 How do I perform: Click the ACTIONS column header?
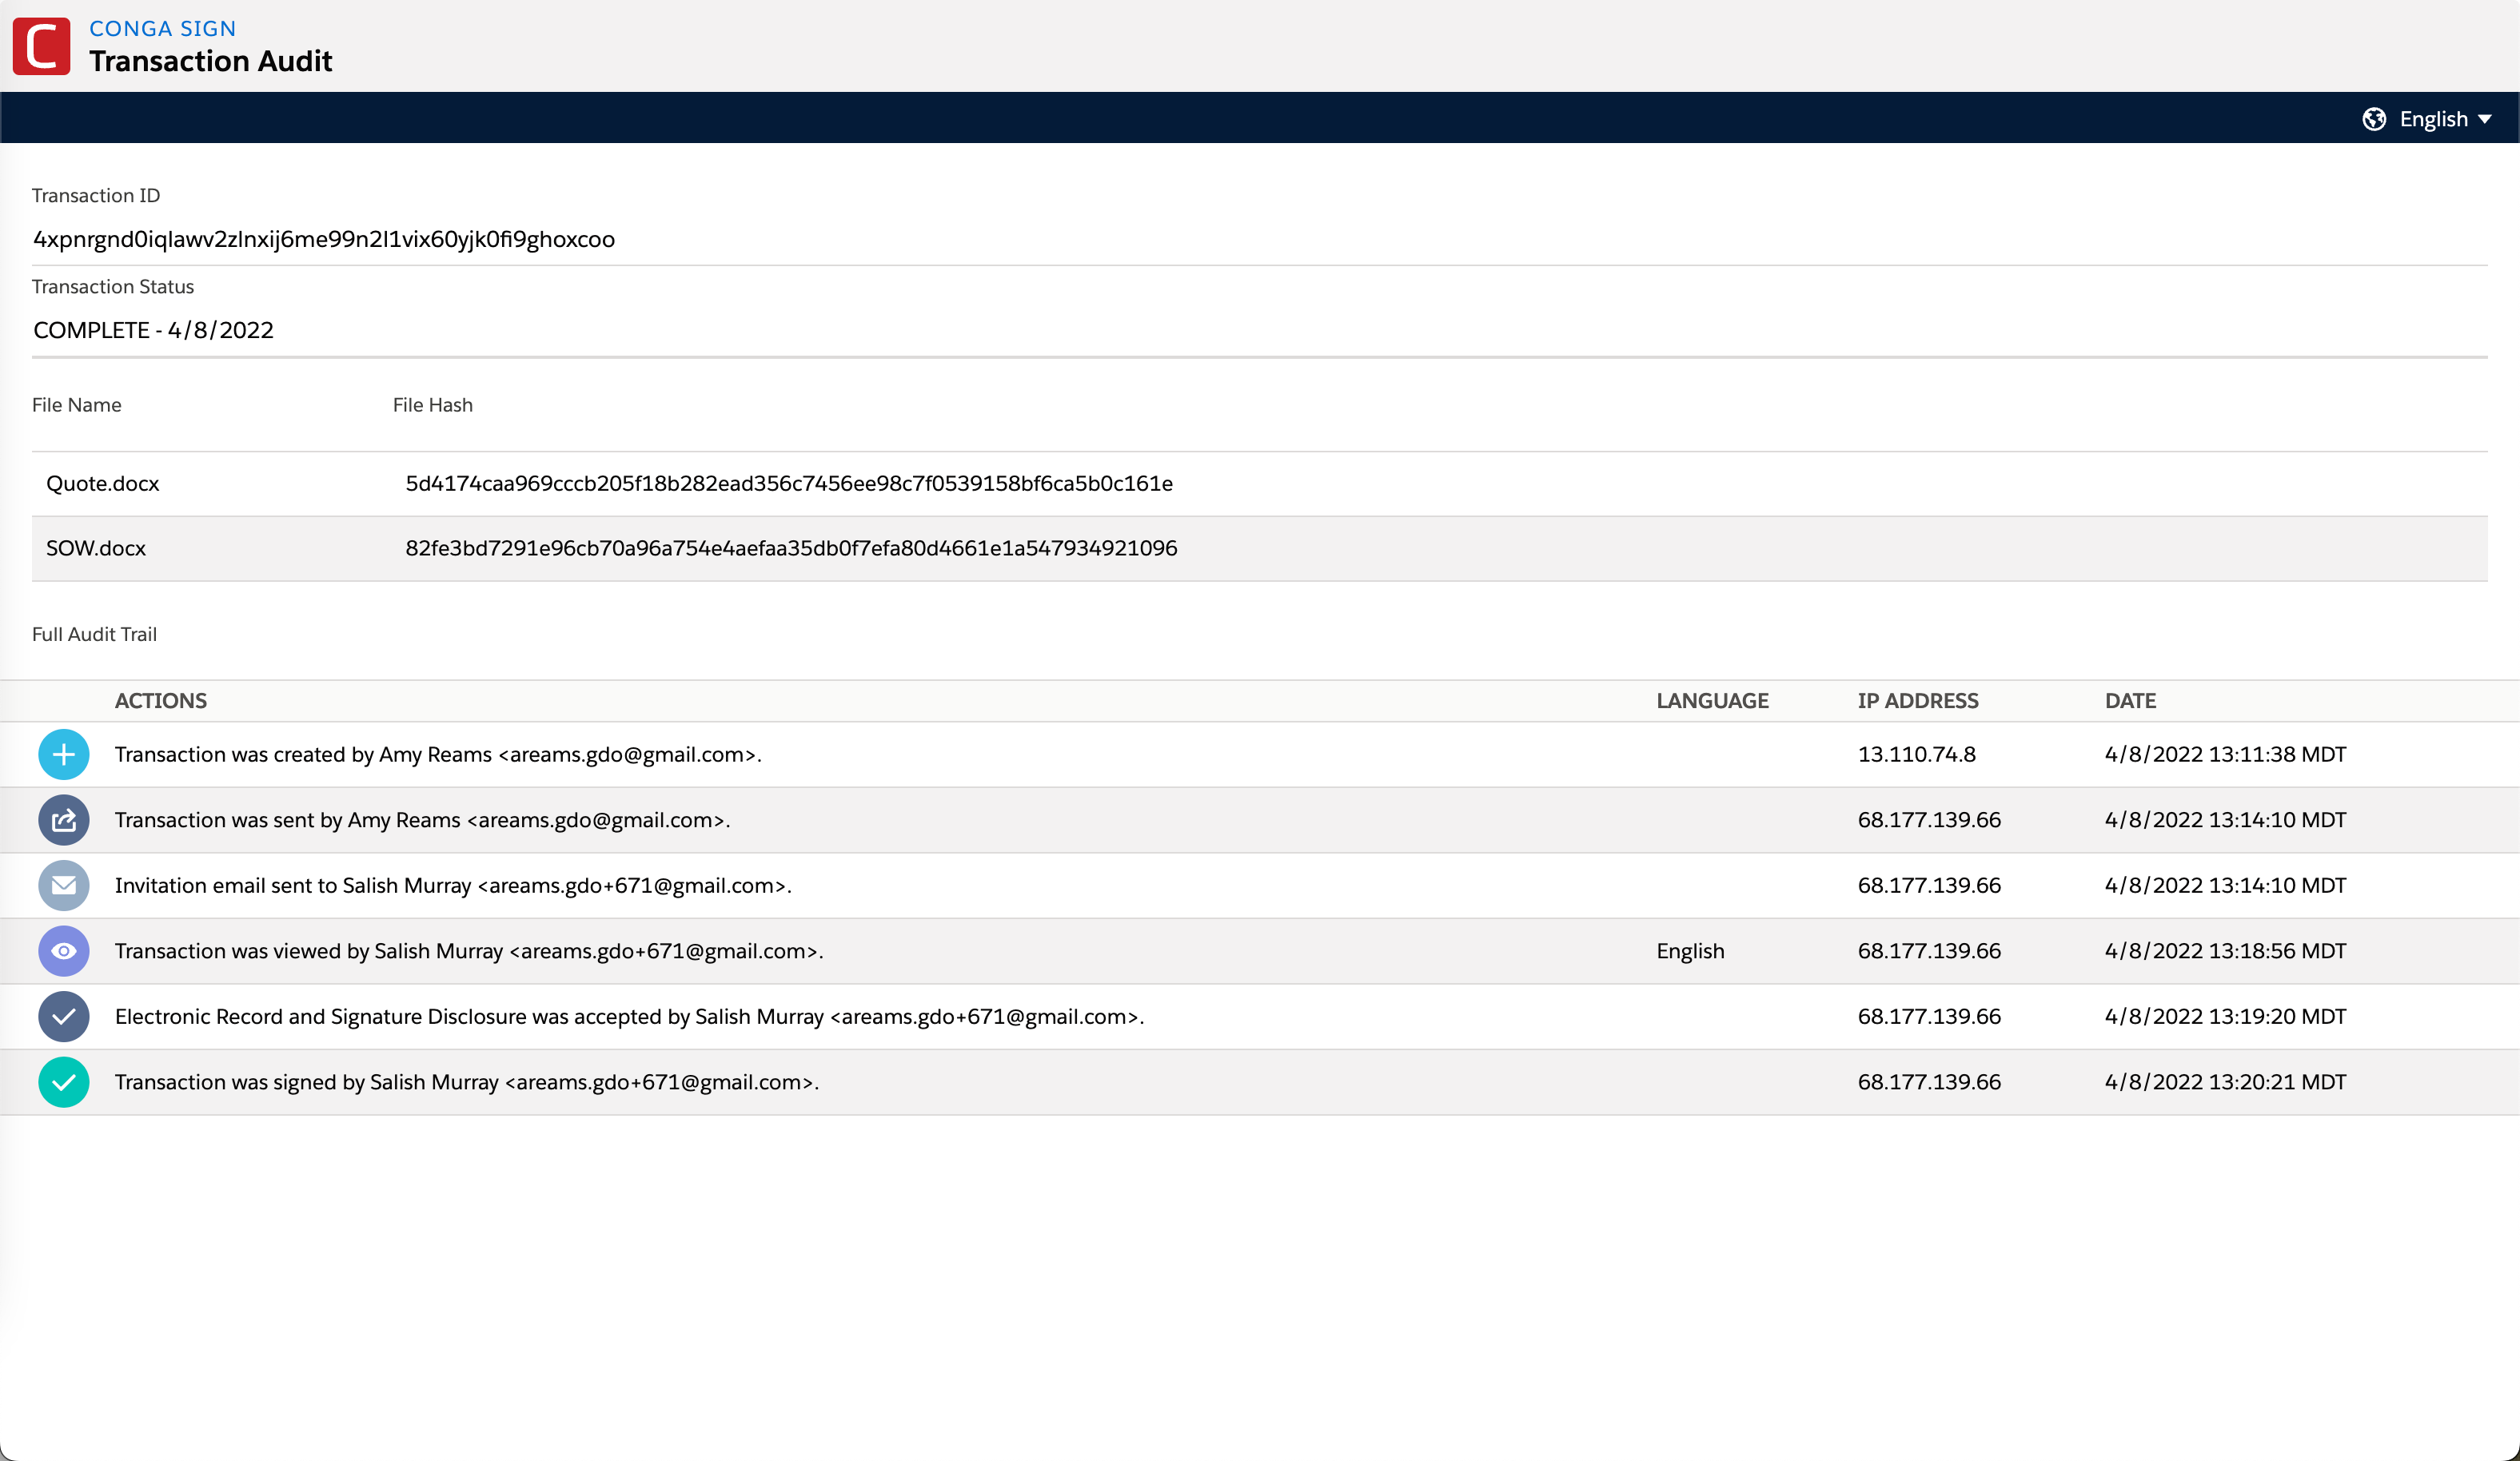tap(160, 701)
